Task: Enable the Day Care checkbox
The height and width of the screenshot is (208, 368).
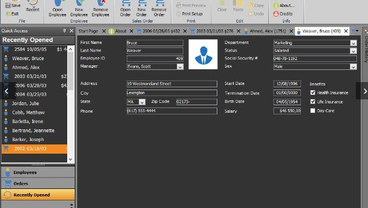Action: pyautogui.click(x=312, y=111)
